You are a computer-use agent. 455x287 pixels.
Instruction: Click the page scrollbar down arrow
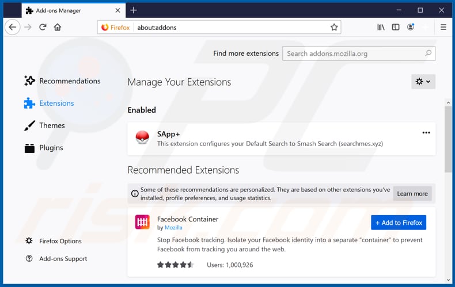pos(448,280)
